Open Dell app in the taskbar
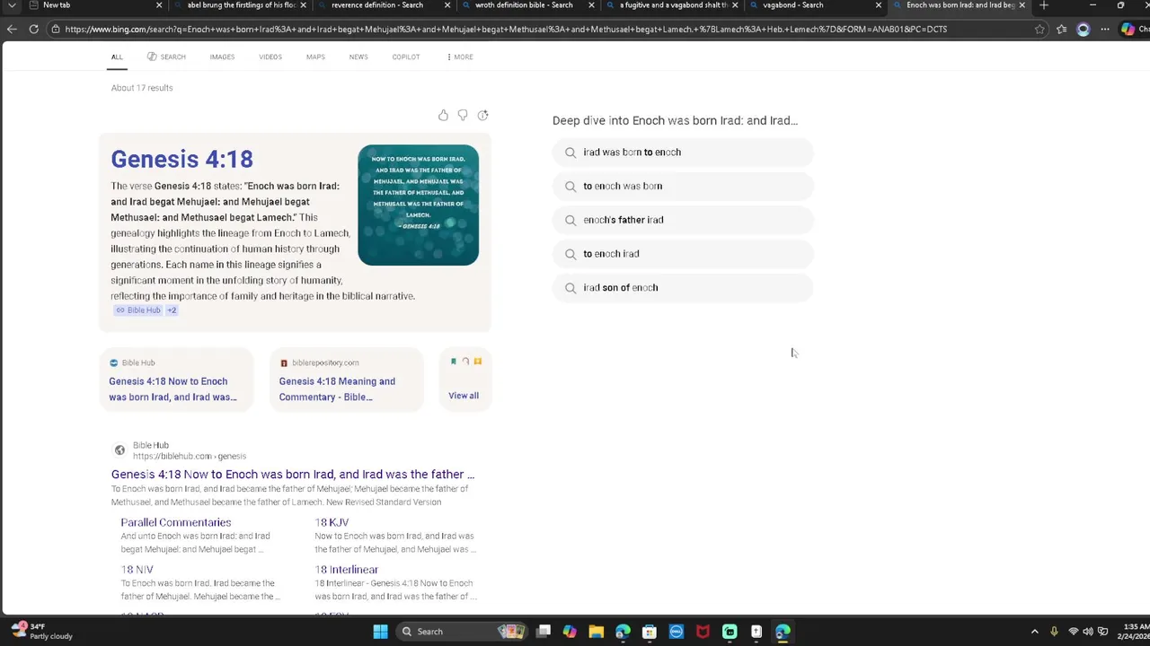 pyautogui.click(x=677, y=632)
